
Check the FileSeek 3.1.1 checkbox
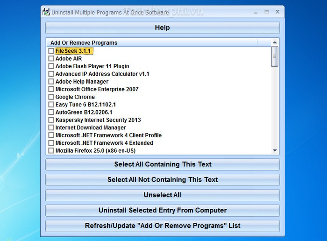tap(51, 51)
